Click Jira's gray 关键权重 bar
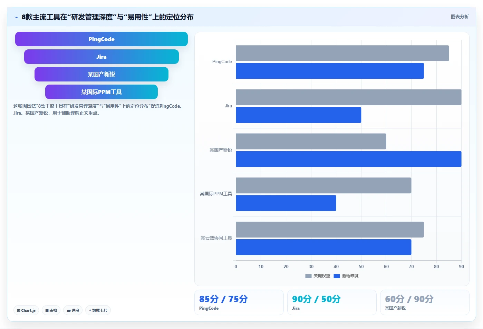Image resolution: width=483 pixels, height=329 pixels. (x=349, y=97)
